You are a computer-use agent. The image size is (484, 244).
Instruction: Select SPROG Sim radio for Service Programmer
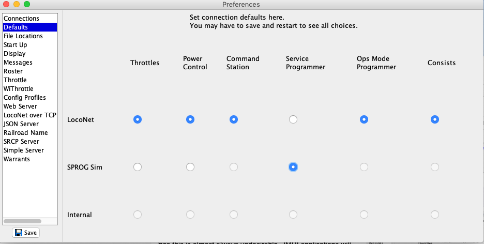click(x=293, y=167)
